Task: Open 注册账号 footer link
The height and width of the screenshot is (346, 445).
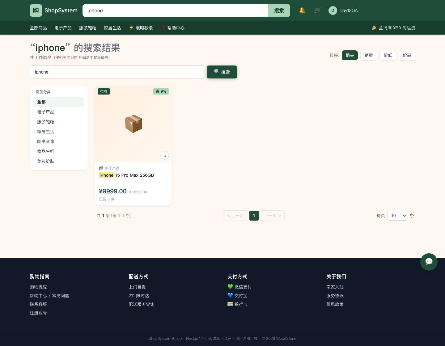Action: click(38, 313)
